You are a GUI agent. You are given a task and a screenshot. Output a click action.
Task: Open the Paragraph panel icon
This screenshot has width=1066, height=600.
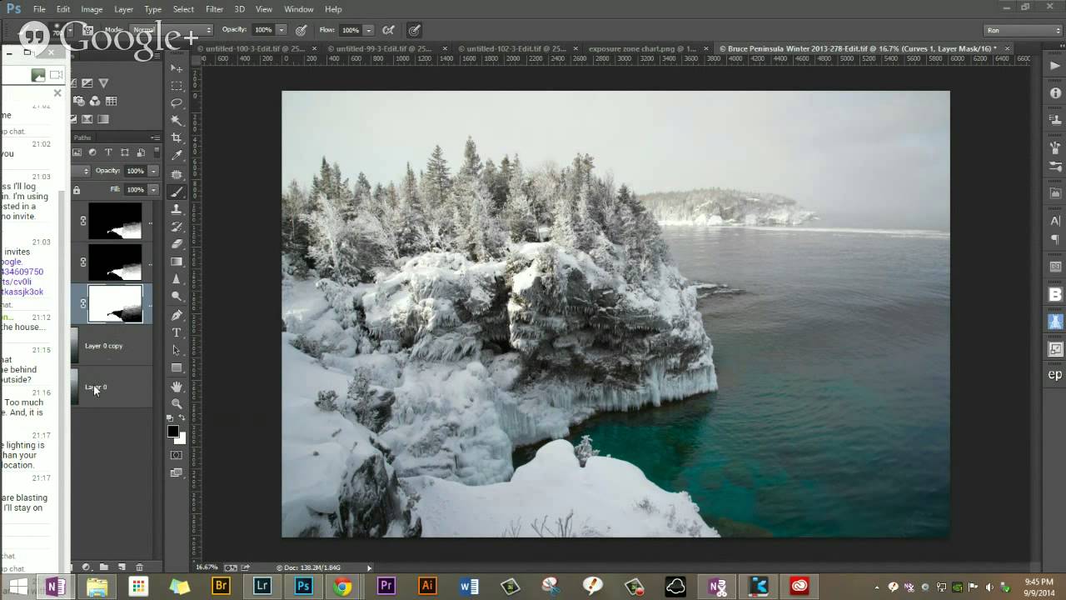(1055, 240)
